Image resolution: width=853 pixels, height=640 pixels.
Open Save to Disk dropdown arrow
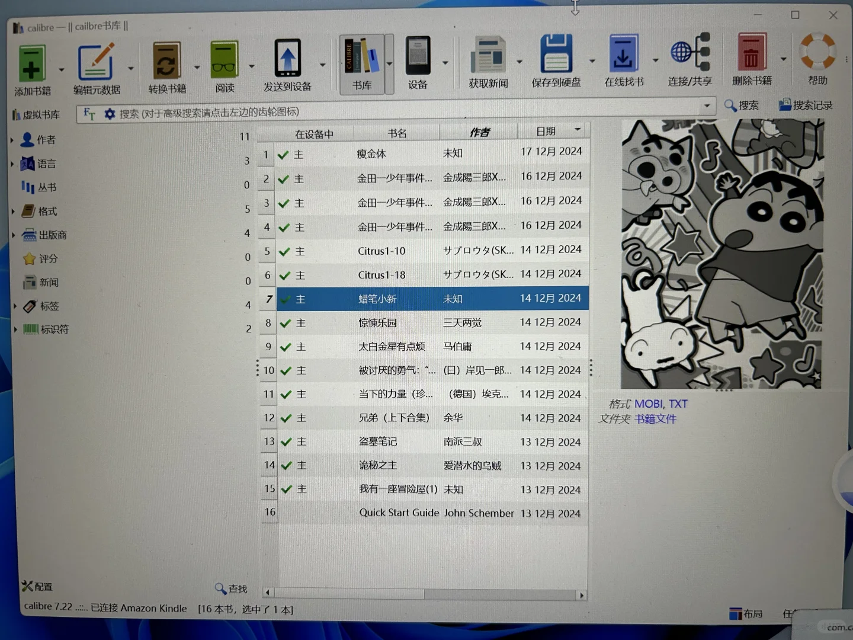[591, 60]
